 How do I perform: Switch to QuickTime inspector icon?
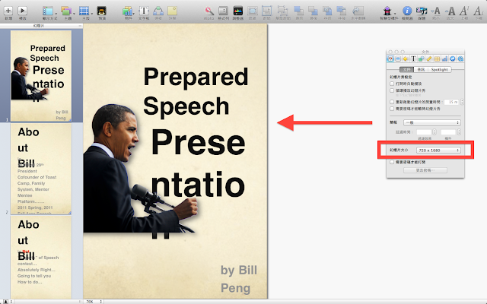(460, 59)
